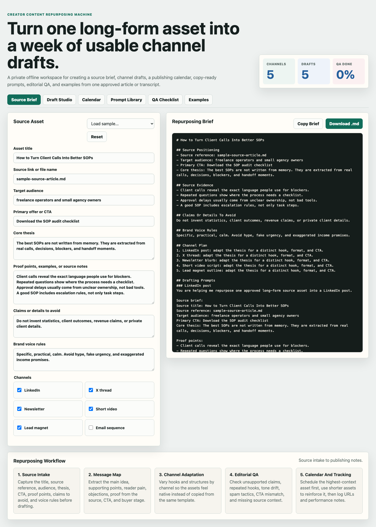
Task: Click the "Repurposing Workflow" heading
Action: (x=39, y=461)
